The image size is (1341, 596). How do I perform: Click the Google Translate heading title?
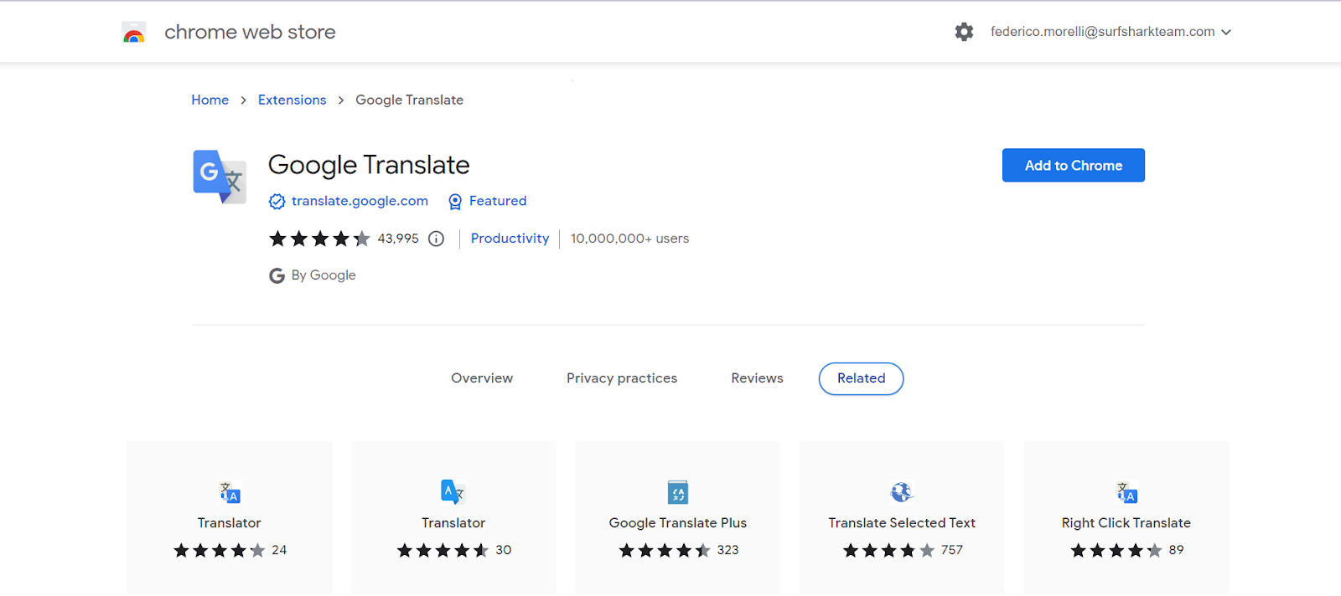[x=369, y=165]
